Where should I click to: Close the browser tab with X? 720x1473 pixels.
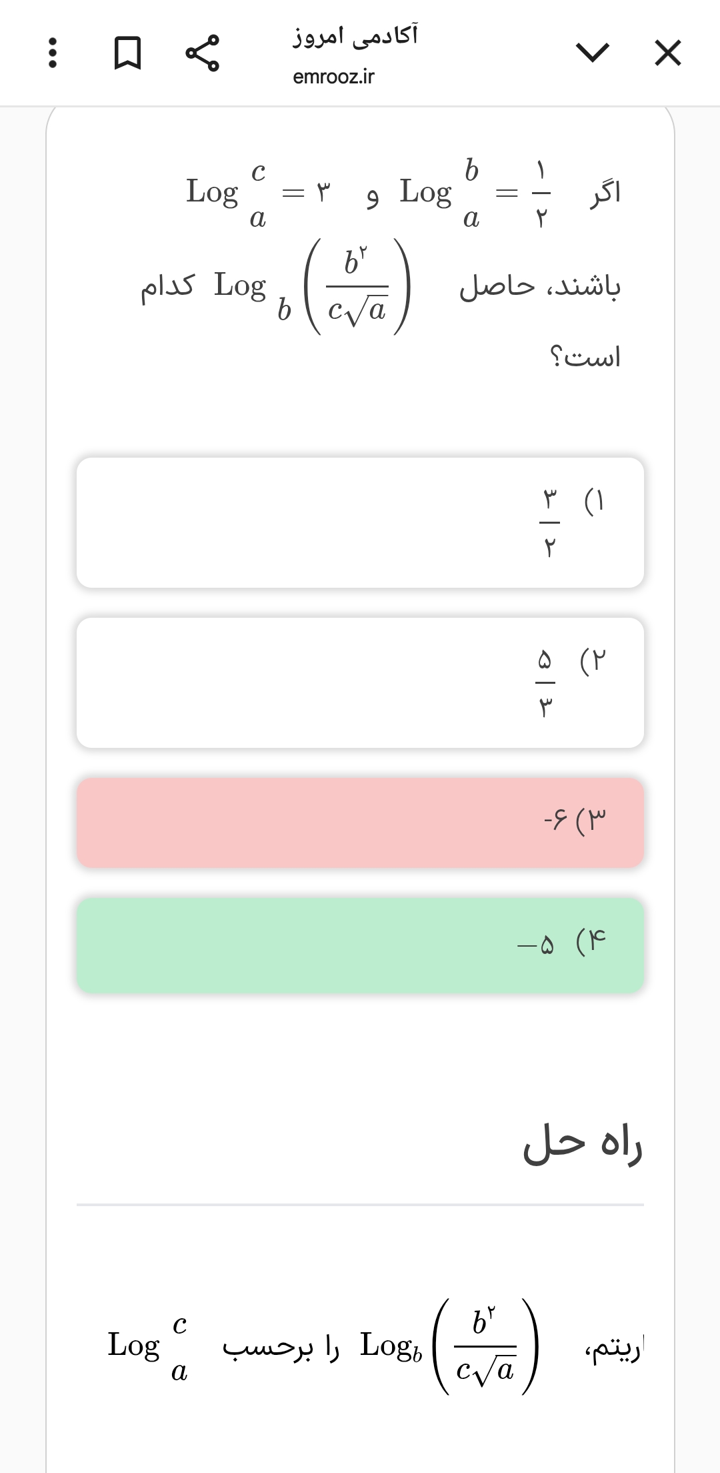[x=667, y=53]
